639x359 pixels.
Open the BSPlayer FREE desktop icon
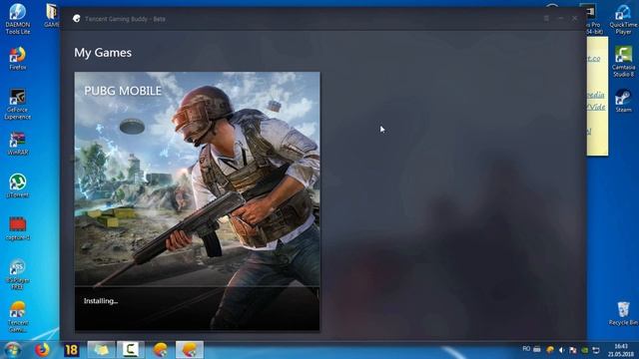[18, 275]
